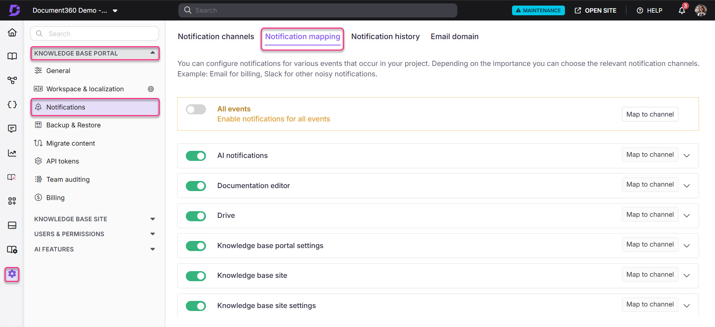This screenshot has height=327, width=715.
Task: Open the Notification history tab
Action: click(x=385, y=36)
